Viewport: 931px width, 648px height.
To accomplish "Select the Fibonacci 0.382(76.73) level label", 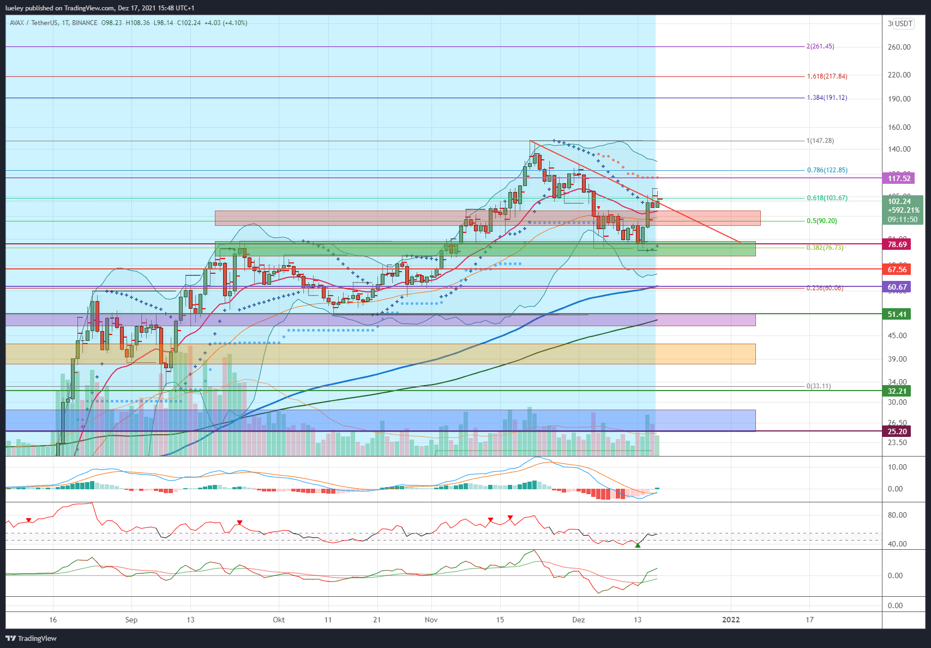I will (x=825, y=248).
